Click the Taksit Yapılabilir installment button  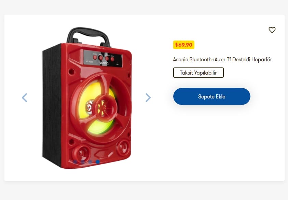(x=198, y=73)
